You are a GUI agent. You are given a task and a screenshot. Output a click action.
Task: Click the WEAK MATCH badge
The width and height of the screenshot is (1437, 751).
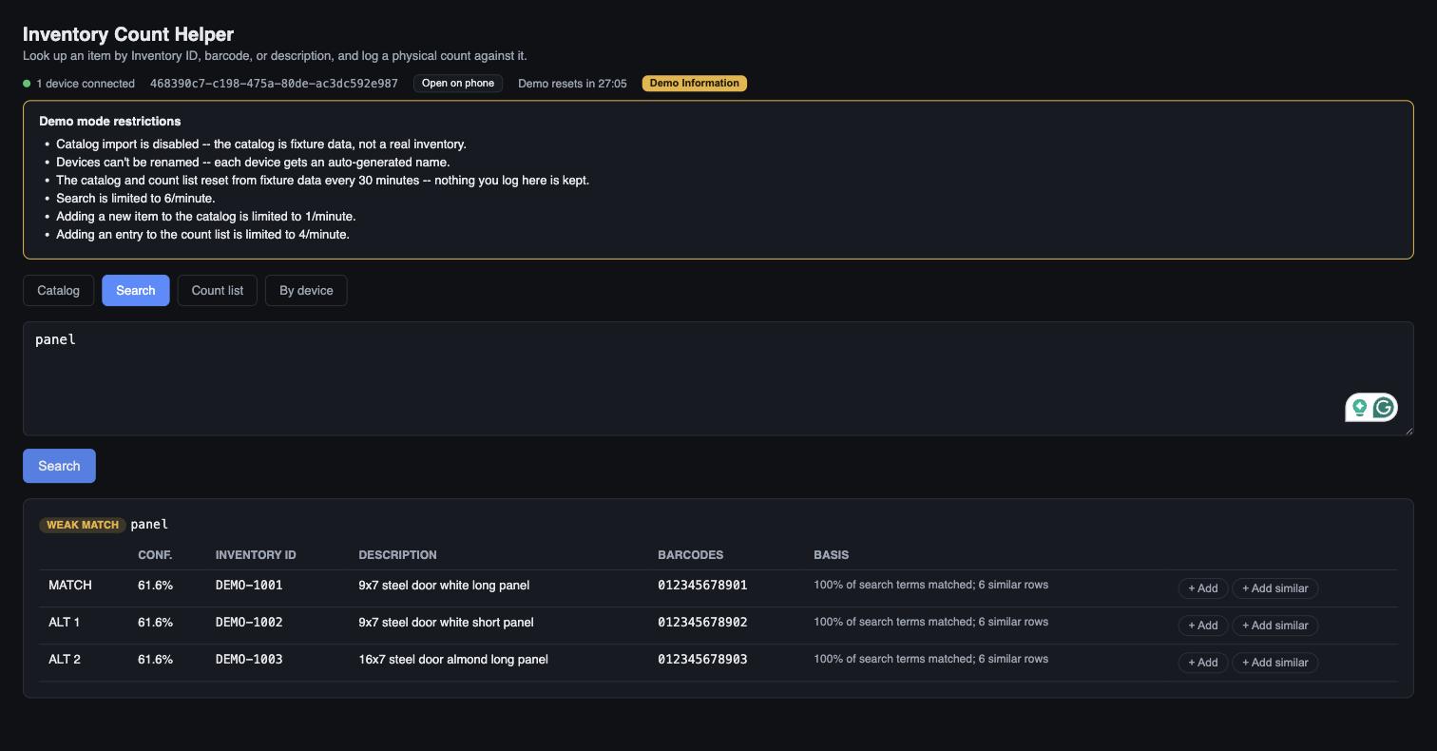click(x=83, y=525)
